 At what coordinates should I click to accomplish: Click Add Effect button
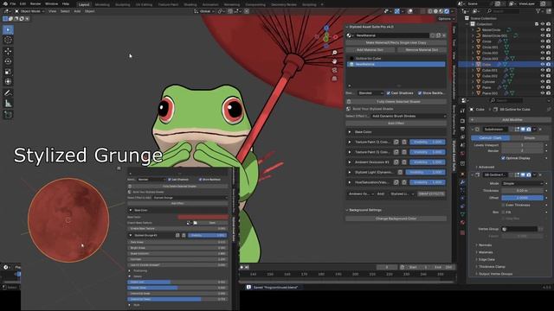396,124
